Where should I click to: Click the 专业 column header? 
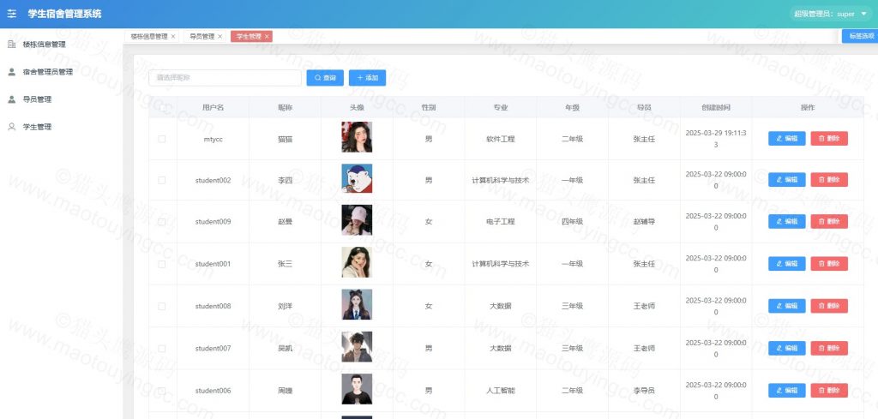(x=500, y=107)
